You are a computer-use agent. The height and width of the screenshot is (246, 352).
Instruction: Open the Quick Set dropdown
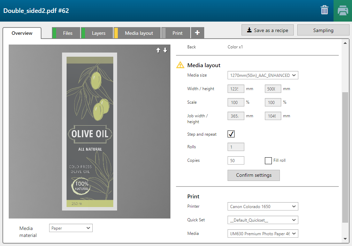[263, 220]
